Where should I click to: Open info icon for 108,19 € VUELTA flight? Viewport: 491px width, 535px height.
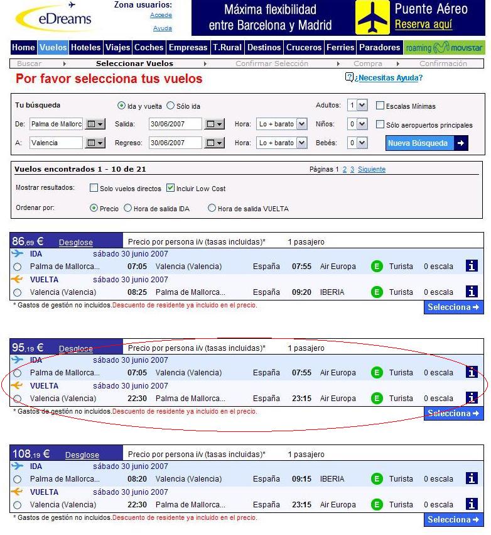tap(472, 504)
